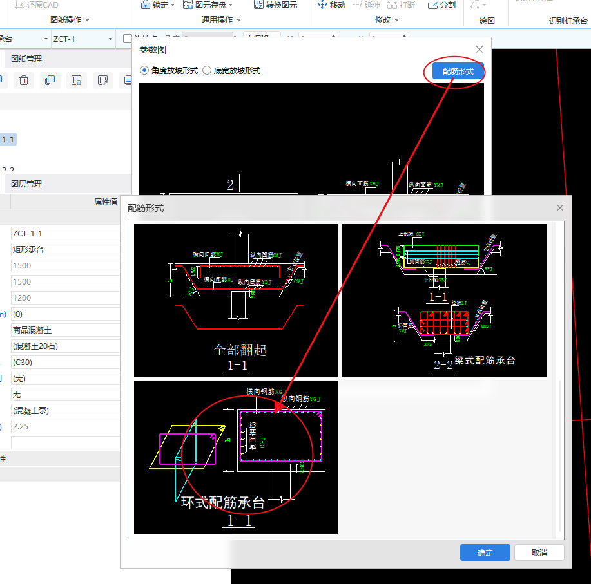Switch to the 图纸管理 tab
The height and width of the screenshot is (584, 591).
click(26, 59)
